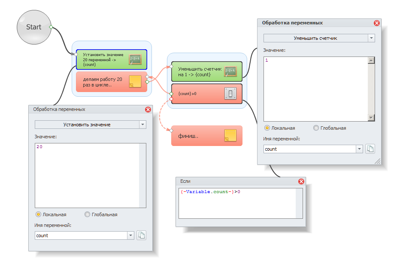Select 'Локальная' radio in 'Уменьшить счетчик' window
The image size is (412, 271).
(x=267, y=128)
